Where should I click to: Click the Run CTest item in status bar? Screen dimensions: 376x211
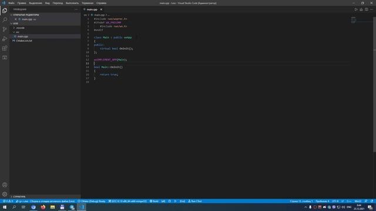(x=194, y=201)
